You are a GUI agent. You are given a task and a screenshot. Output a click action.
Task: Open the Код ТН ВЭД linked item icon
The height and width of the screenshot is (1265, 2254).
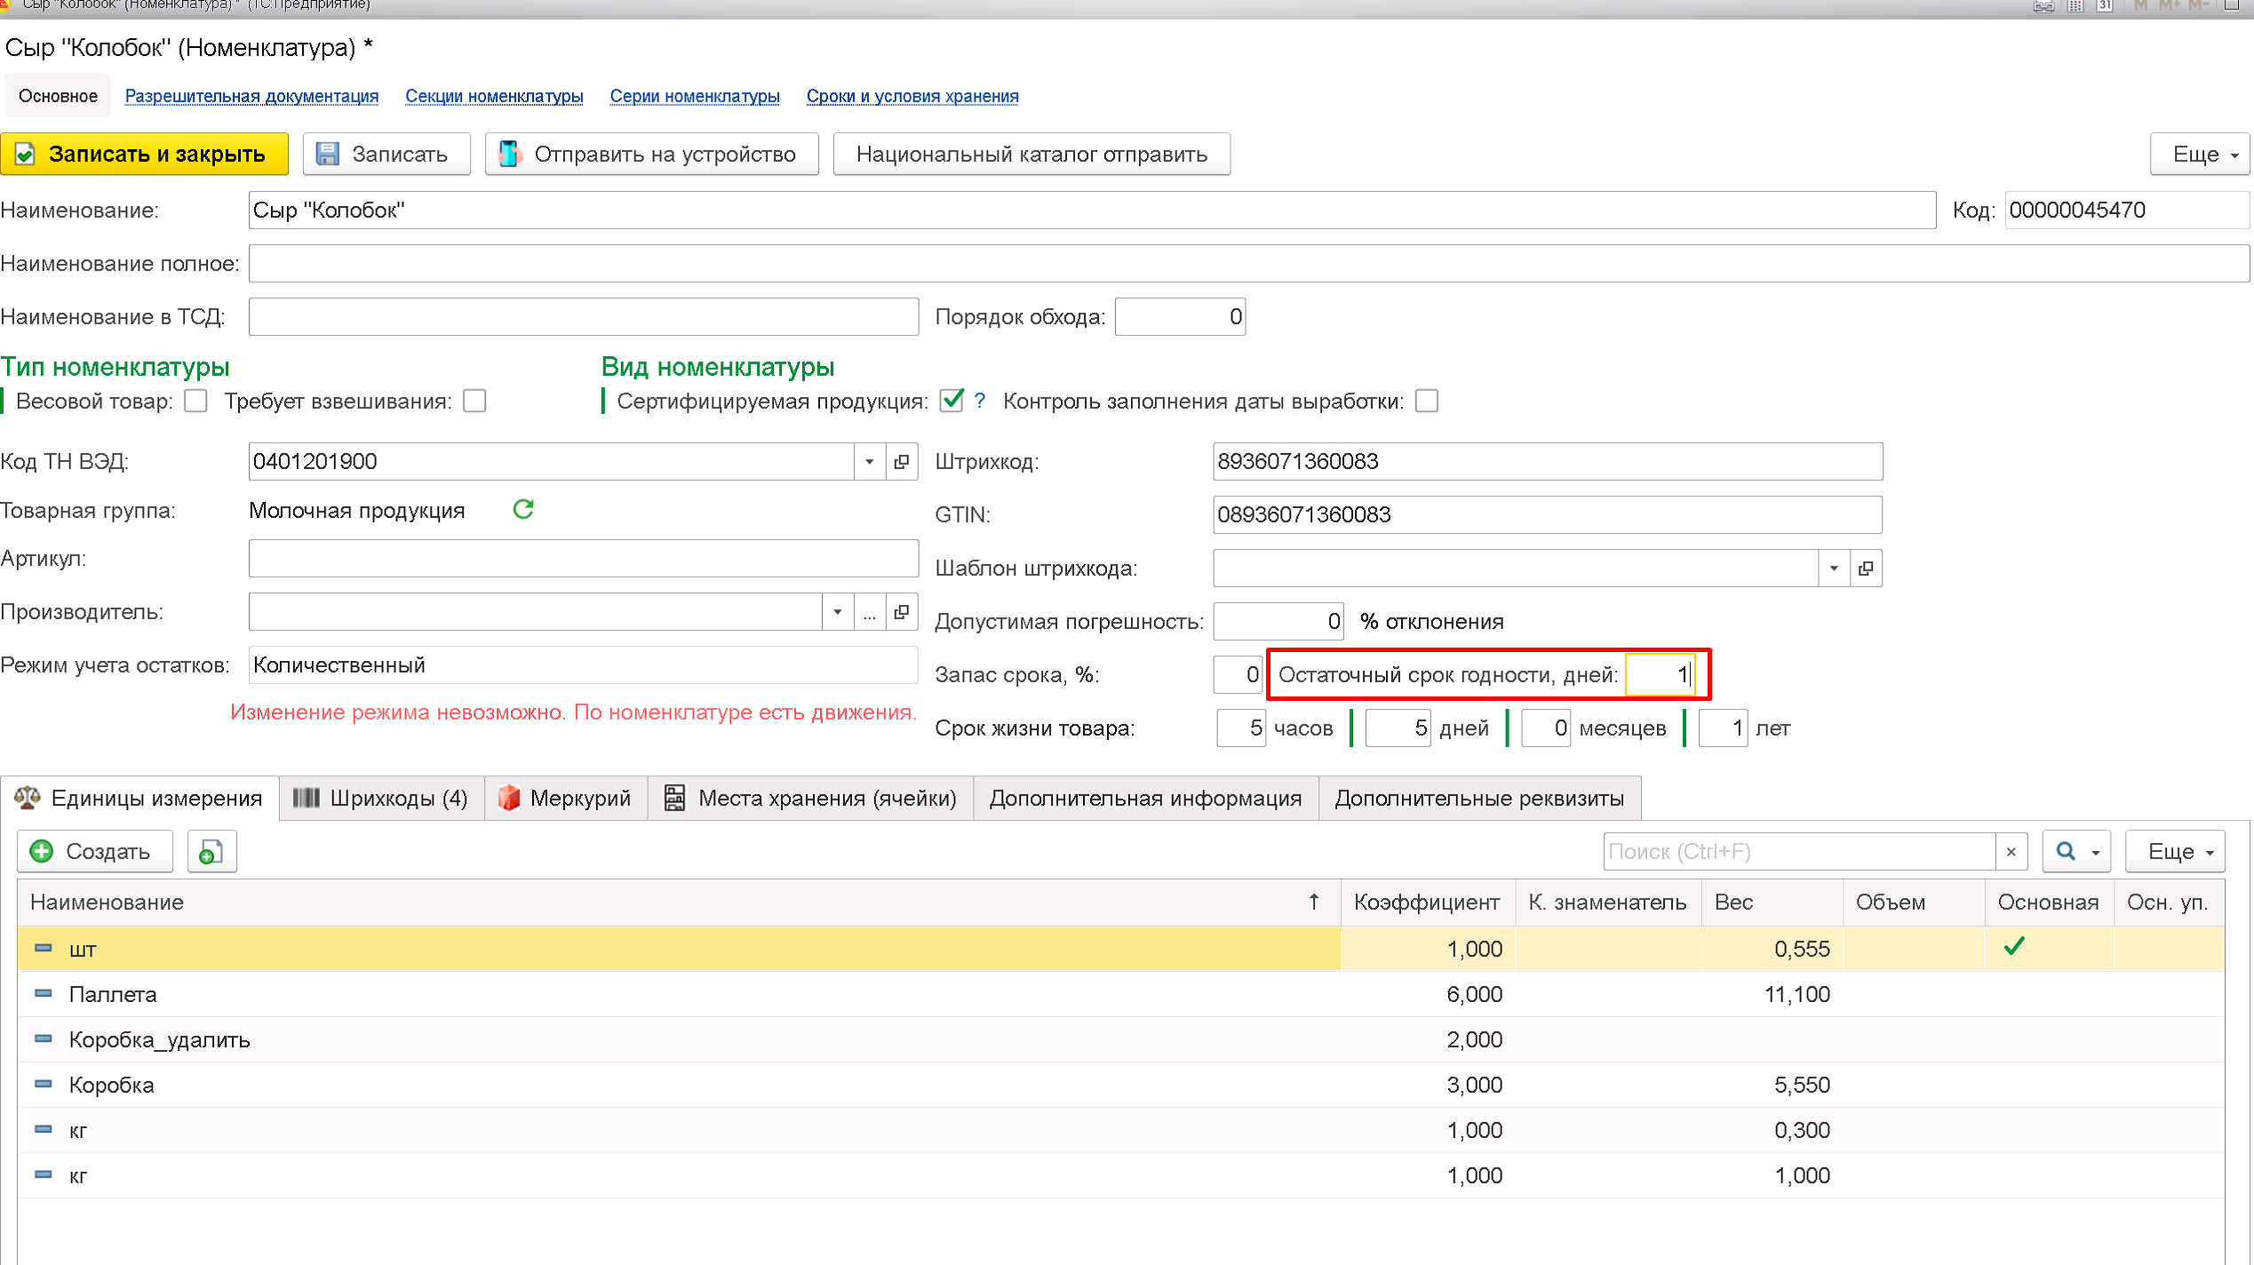click(x=902, y=462)
